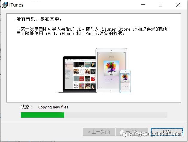Image resolution: width=188 pixels, height=142 pixels.
Task: Click the status text Copying new files
Action: pos(53,107)
